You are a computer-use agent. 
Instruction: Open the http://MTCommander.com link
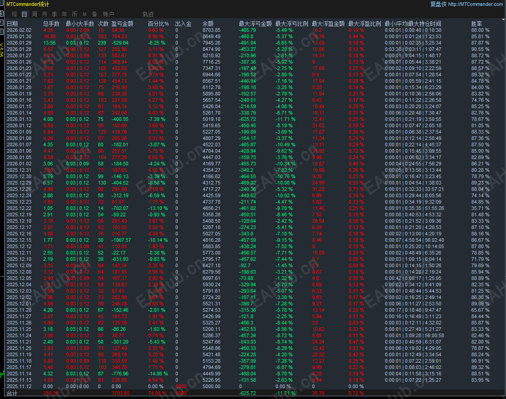475,4
